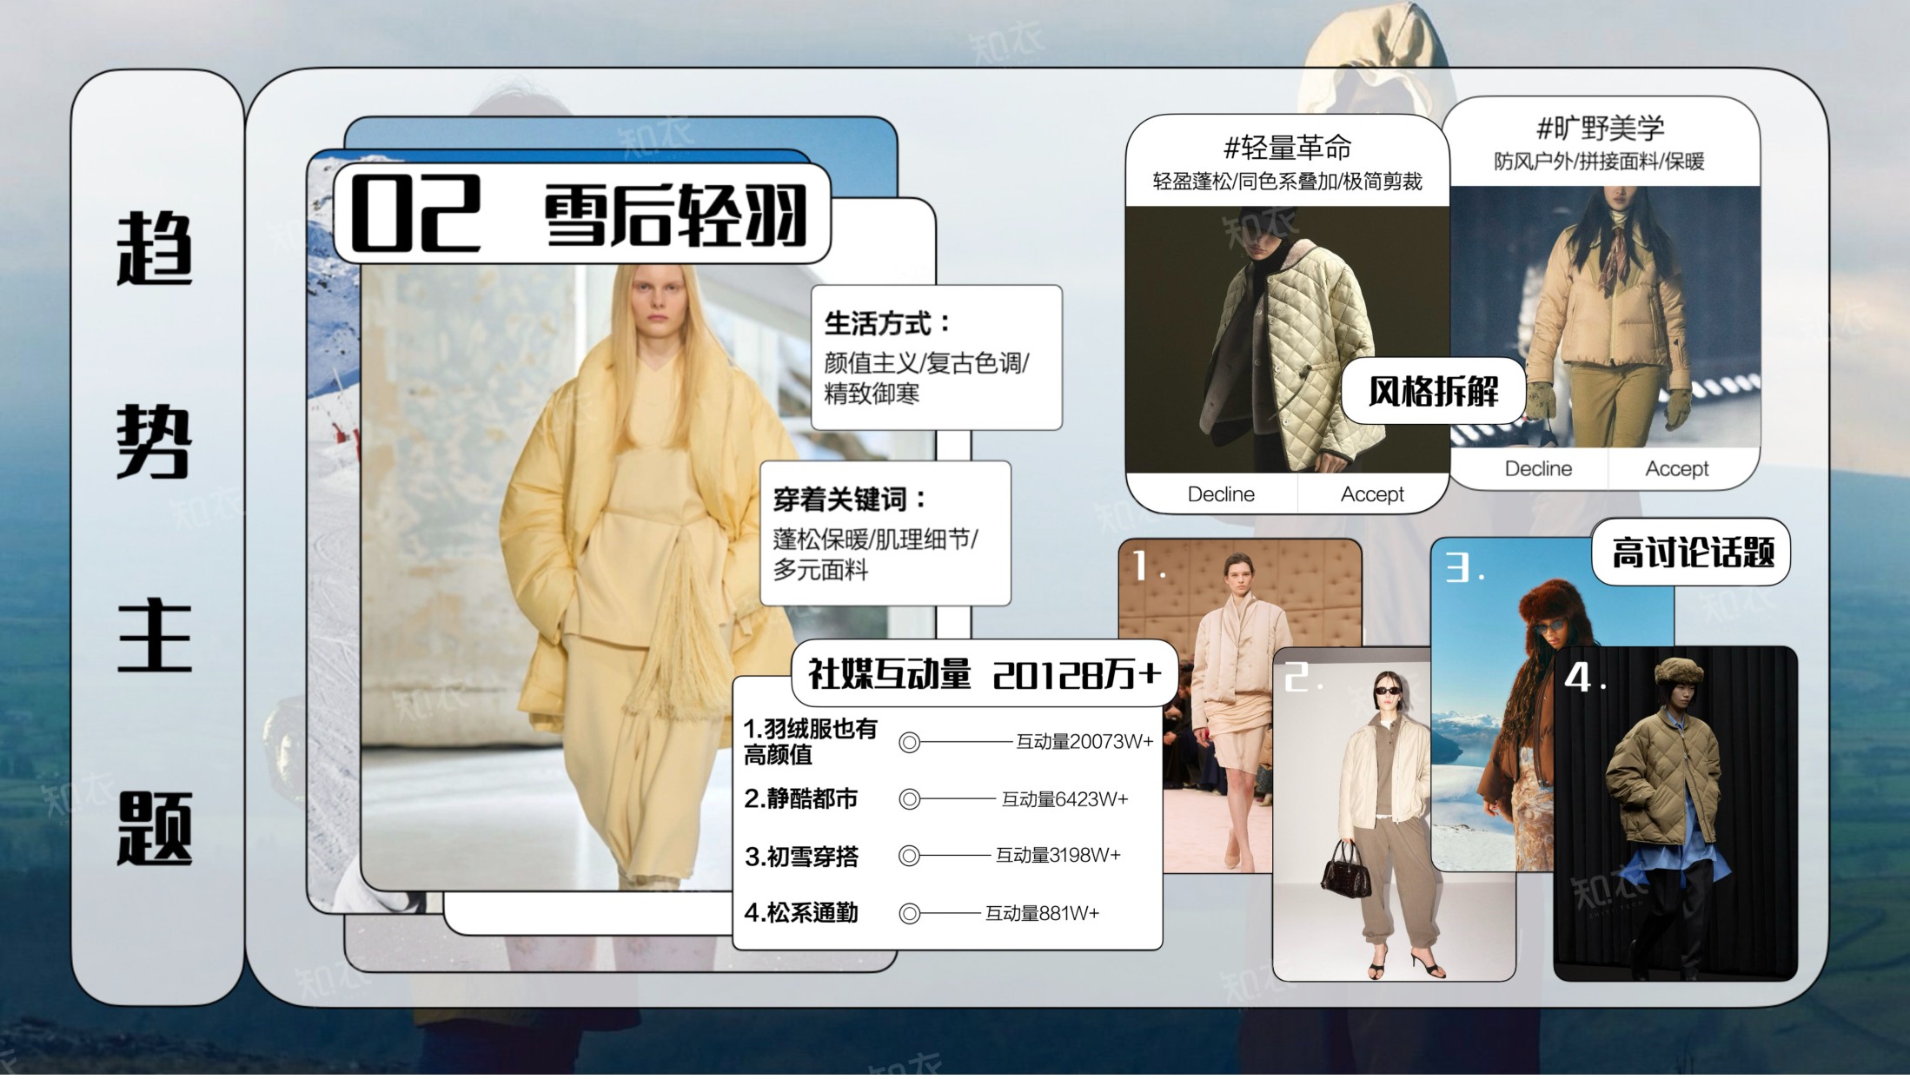Click the 趋势主题 vertical sidebar title

[155, 539]
